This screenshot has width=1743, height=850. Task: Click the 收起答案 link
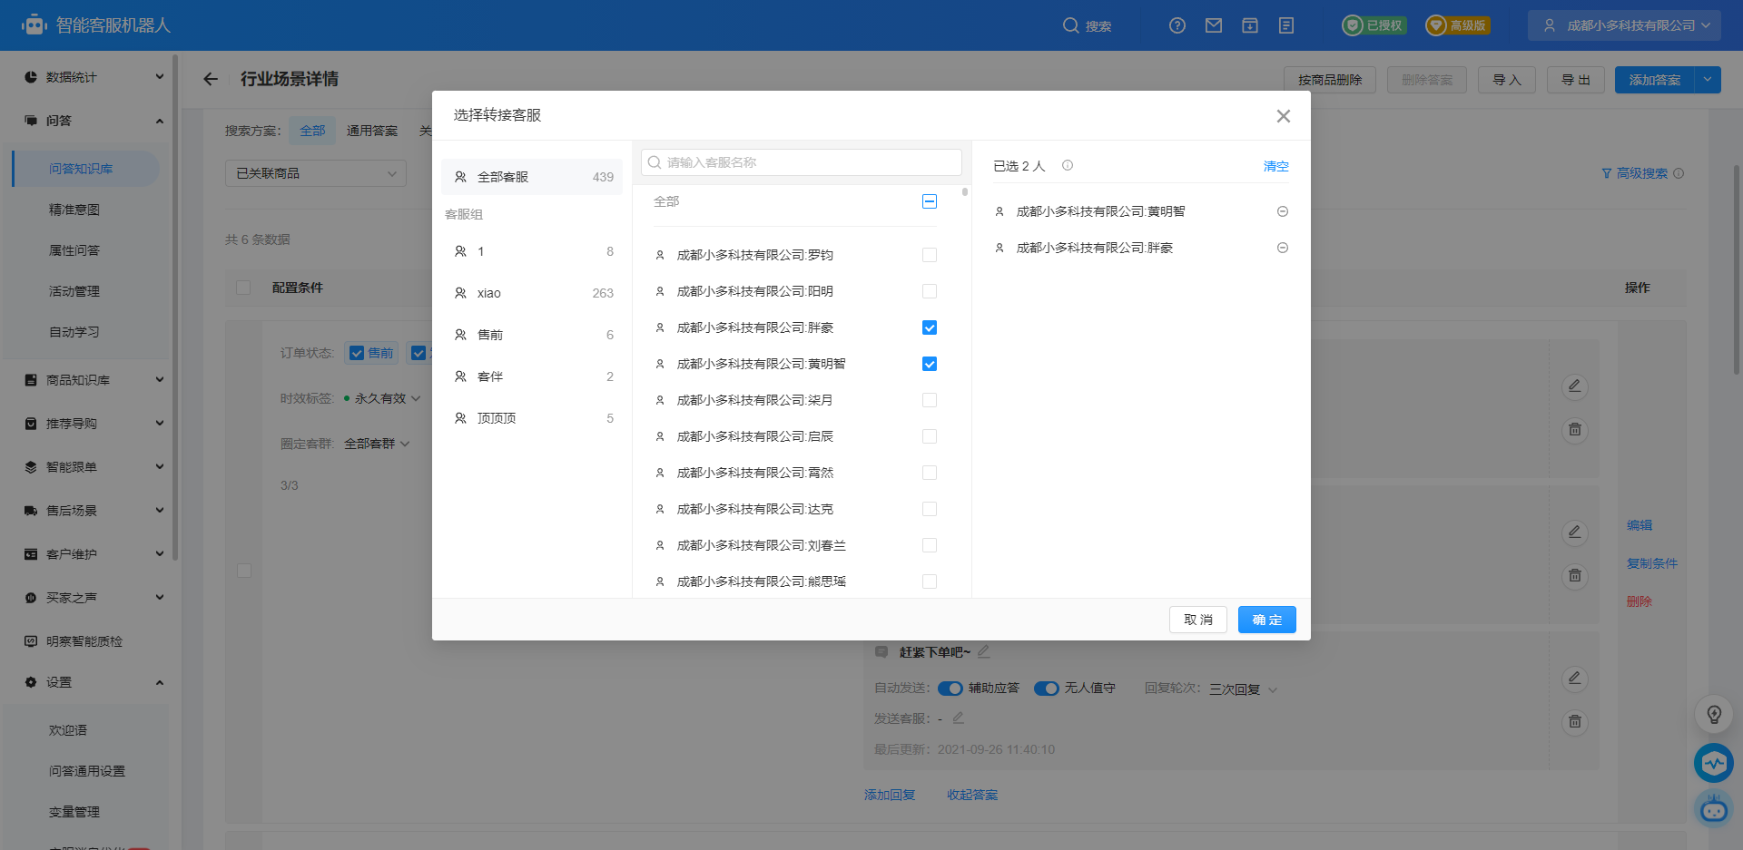tap(972, 795)
